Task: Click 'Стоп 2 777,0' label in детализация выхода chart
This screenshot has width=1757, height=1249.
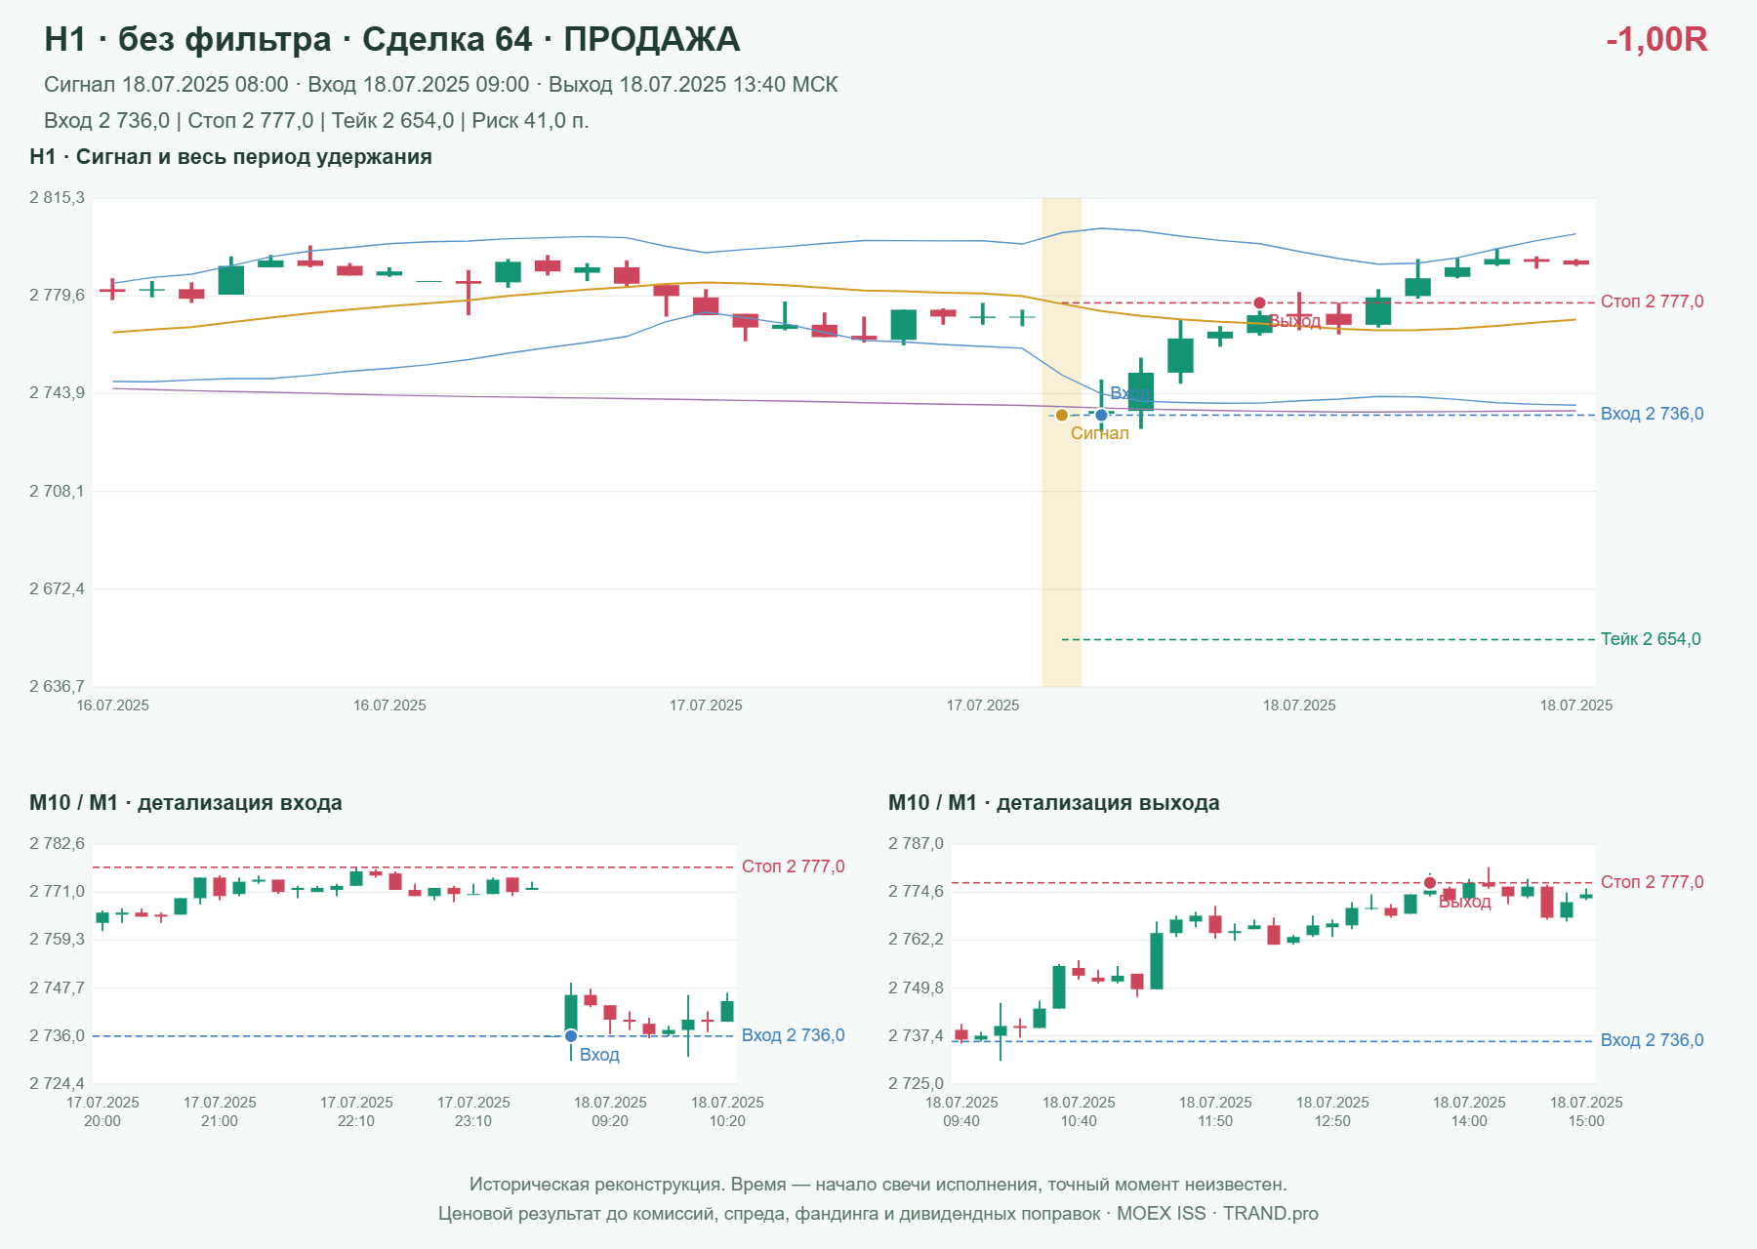Action: click(1653, 882)
